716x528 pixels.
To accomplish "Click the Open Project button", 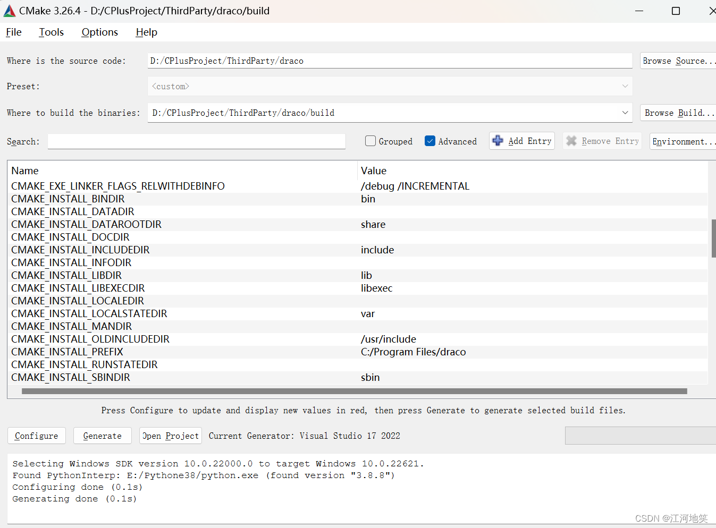I will point(171,436).
